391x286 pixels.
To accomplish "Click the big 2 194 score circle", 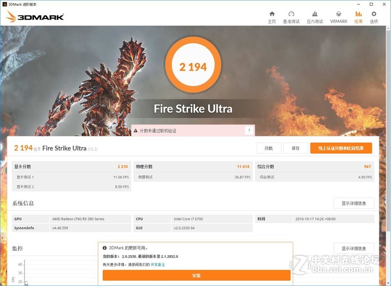I will coord(193,65).
